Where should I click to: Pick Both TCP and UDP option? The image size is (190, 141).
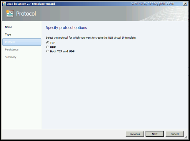tap(48, 51)
